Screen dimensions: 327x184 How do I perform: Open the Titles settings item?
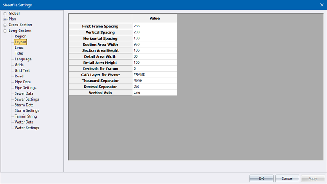(19, 53)
